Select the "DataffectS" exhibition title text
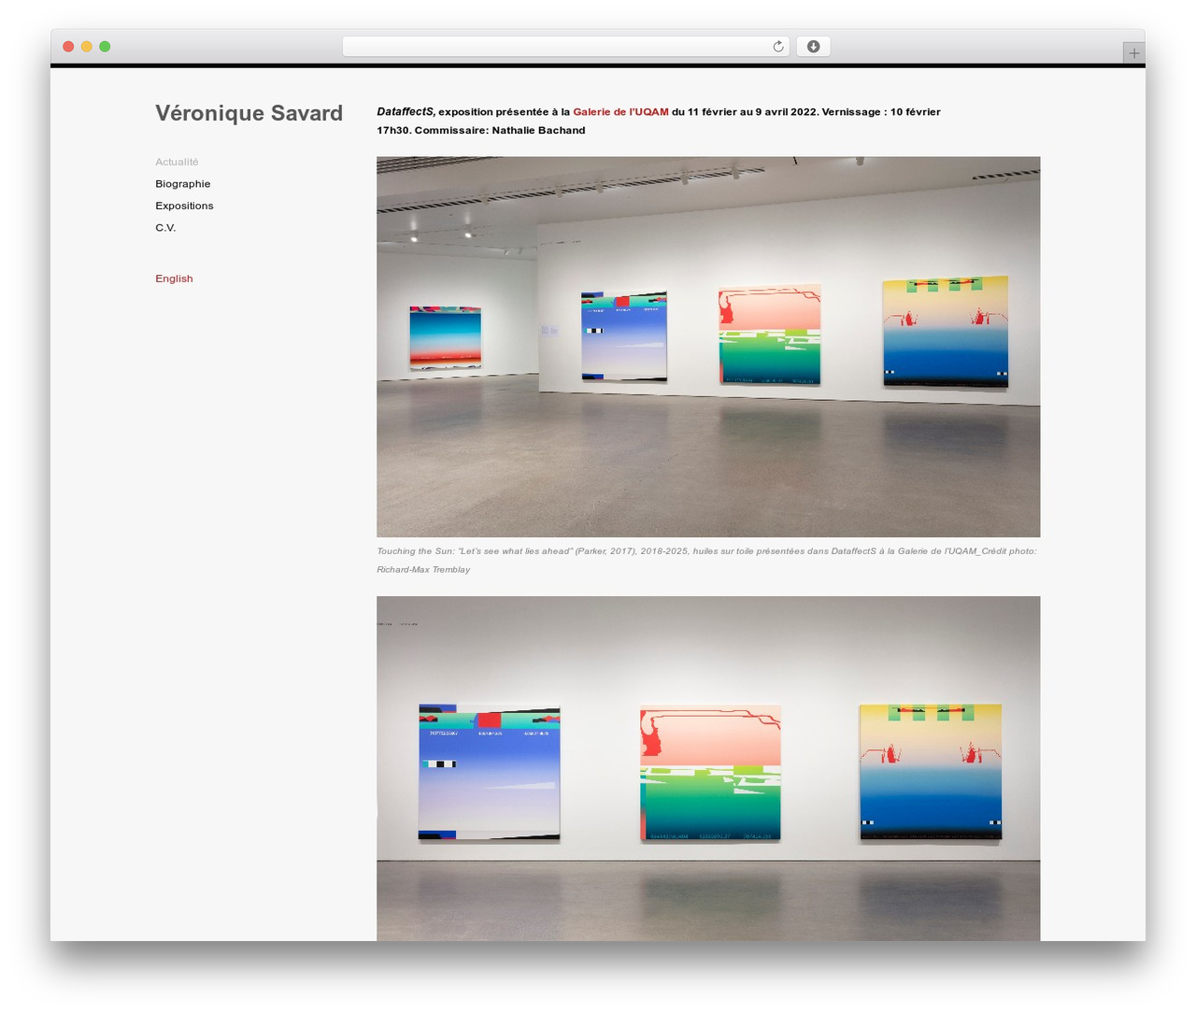This screenshot has width=1196, height=1013. (x=406, y=112)
